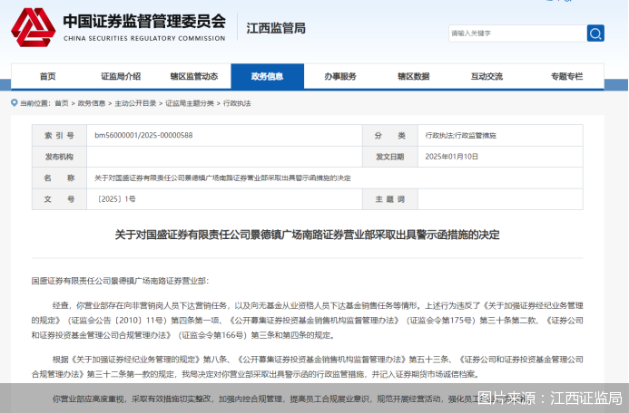The height and width of the screenshot is (413, 629).
Task: Open the 办事服务 navigation tab
Action: pos(340,76)
